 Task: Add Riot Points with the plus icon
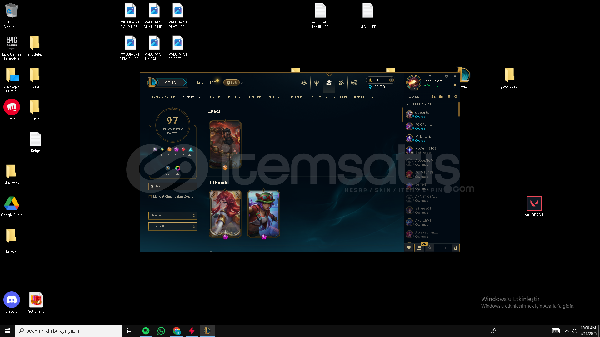pyautogui.click(x=391, y=80)
